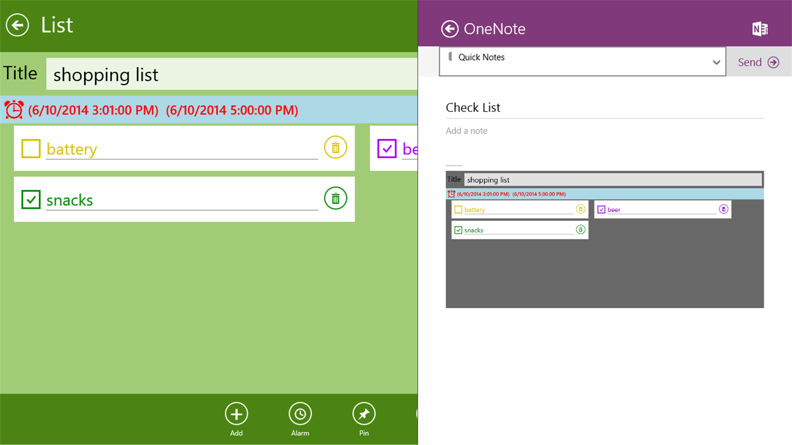Click the OneNote panel heading
The width and height of the screenshot is (792, 445).
[x=494, y=29]
